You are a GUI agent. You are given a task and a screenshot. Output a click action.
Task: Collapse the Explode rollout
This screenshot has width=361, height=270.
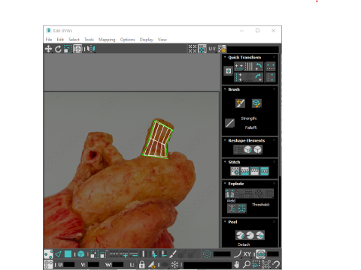(225, 184)
